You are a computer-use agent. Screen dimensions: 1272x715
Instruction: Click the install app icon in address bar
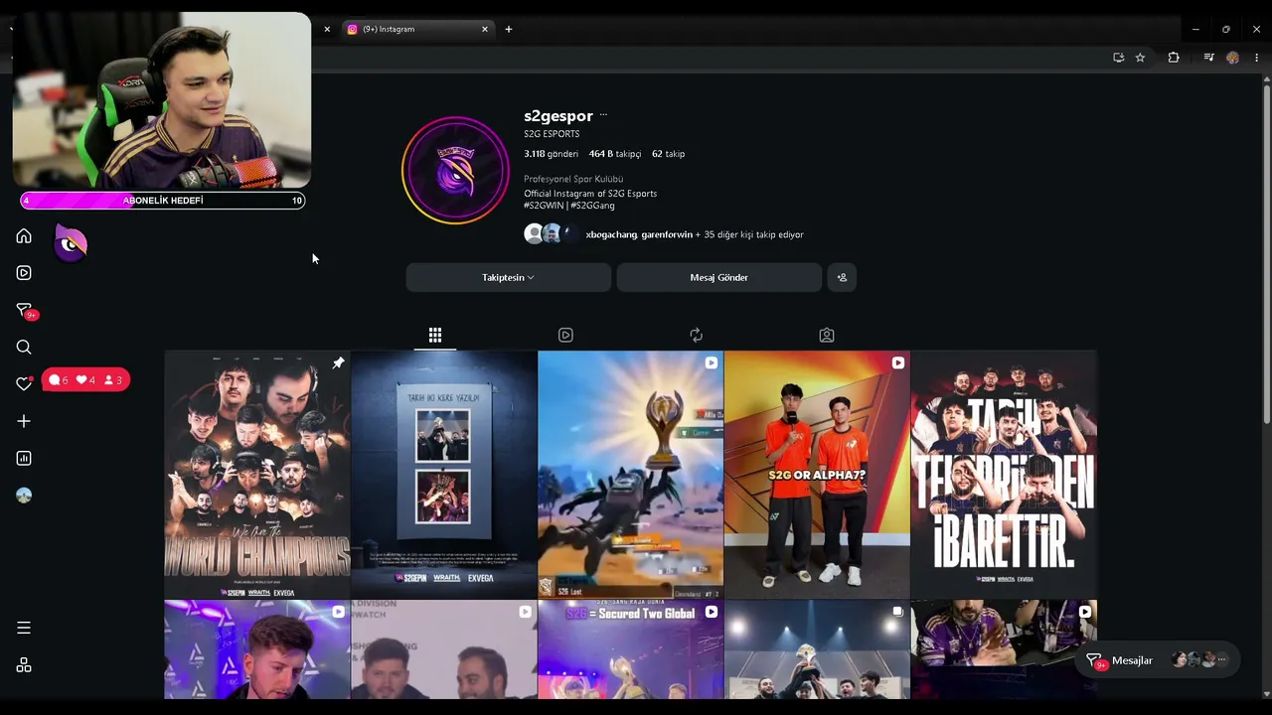click(x=1118, y=58)
